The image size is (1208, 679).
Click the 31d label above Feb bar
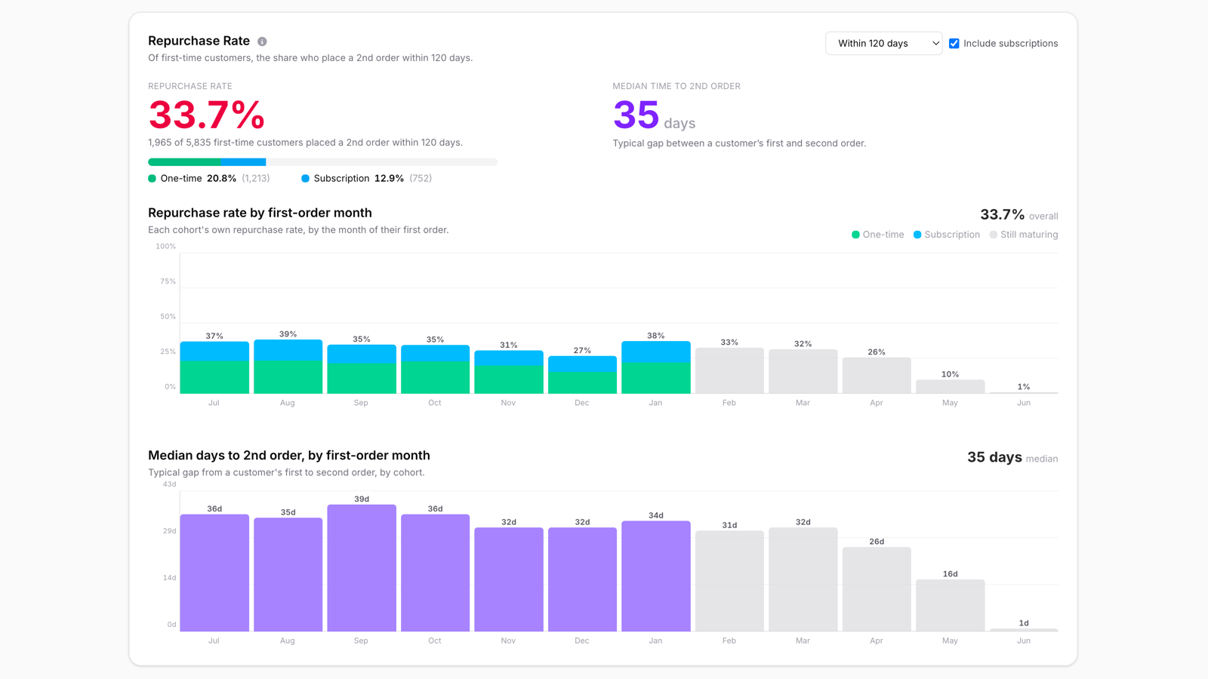click(x=729, y=525)
